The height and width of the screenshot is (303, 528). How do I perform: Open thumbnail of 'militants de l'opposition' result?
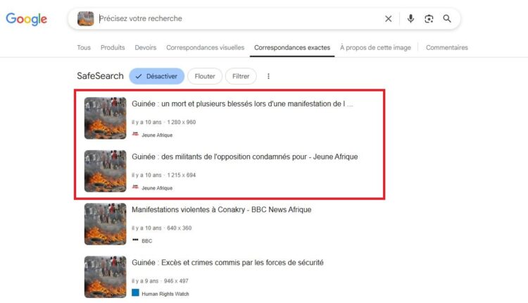coord(106,171)
